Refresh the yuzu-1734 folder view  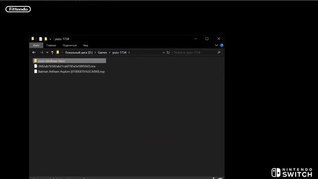click(x=168, y=53)
